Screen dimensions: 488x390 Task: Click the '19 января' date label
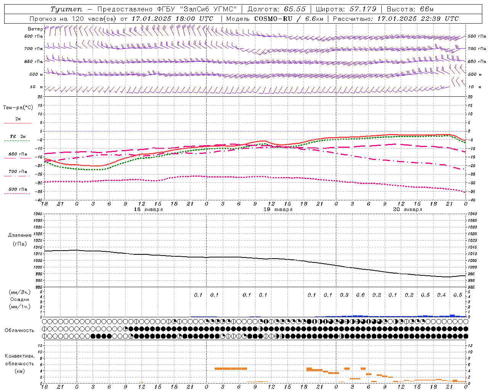(278, 209)
